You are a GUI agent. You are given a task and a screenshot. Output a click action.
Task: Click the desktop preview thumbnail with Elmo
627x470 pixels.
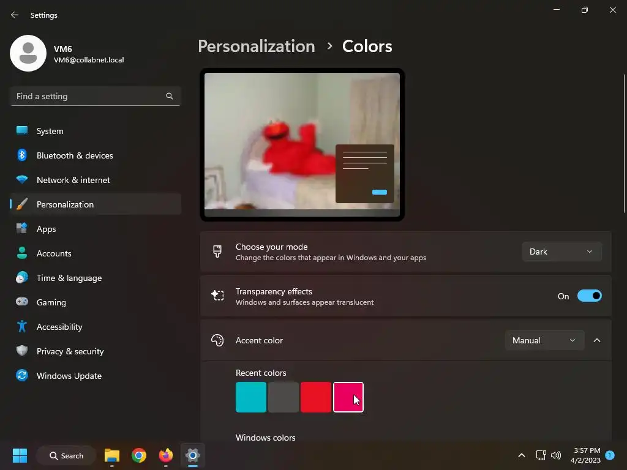(x=302, y=144)
